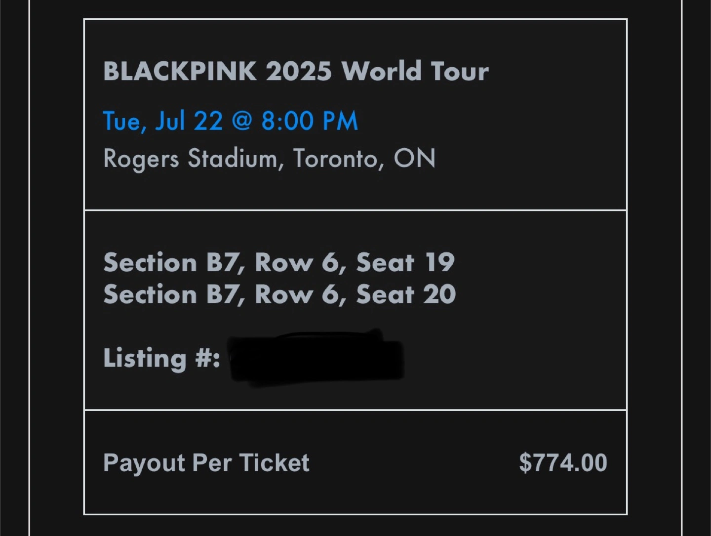The height and width of the screenshot is (536, 711).
Task: Select the 8:00 PM time text
Action: 309,121
